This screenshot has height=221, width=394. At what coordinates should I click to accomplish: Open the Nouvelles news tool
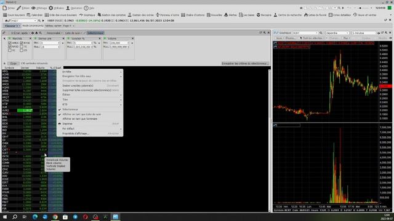click(214, 15)
